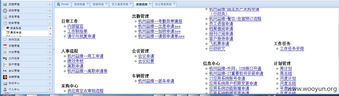Expand the 知识中心 section

[50, 83]
